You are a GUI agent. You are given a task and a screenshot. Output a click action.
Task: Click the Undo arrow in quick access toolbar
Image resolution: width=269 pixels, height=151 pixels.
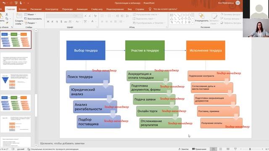pos(4,3)
